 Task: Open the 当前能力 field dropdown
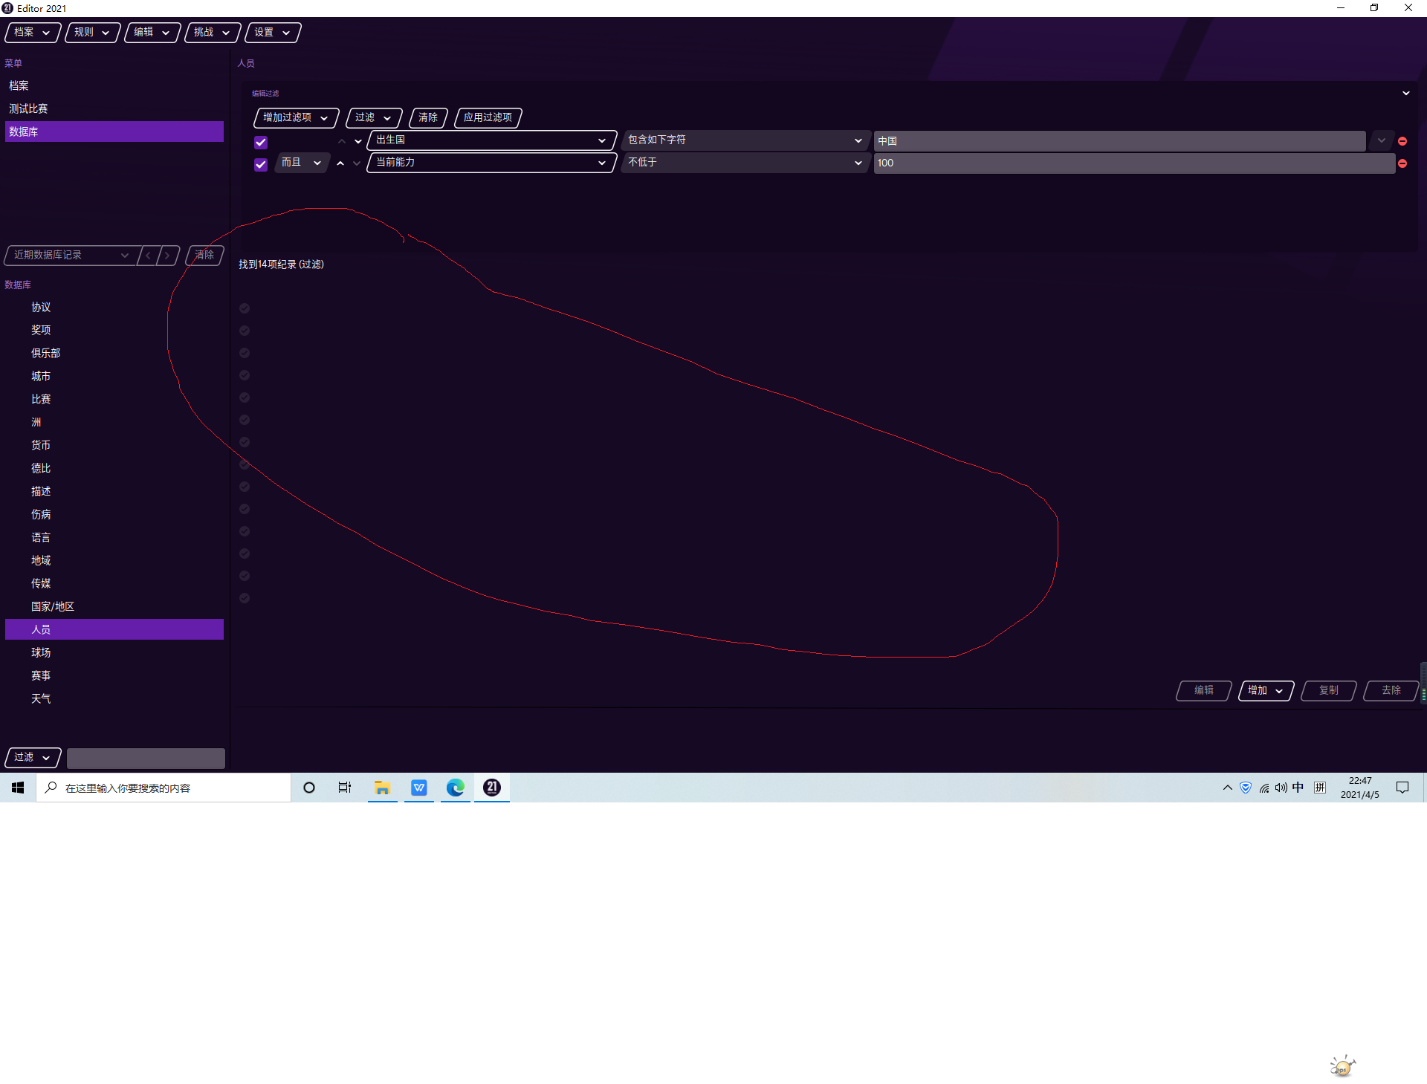point(491,163)
